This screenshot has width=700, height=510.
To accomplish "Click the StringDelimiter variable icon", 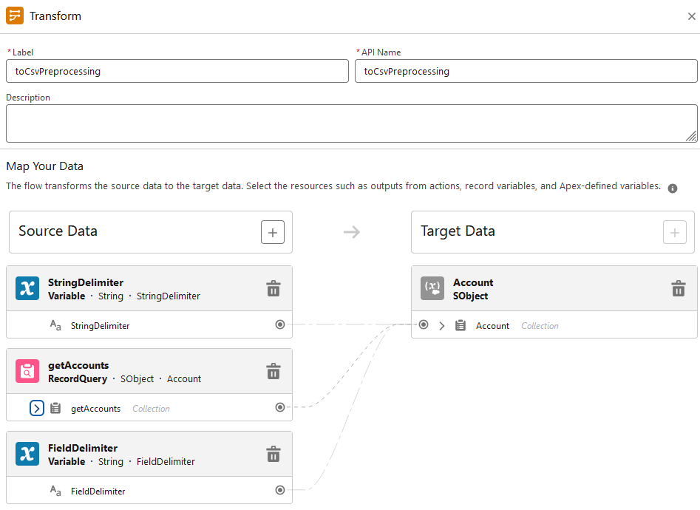I will (x=27, y=288).
